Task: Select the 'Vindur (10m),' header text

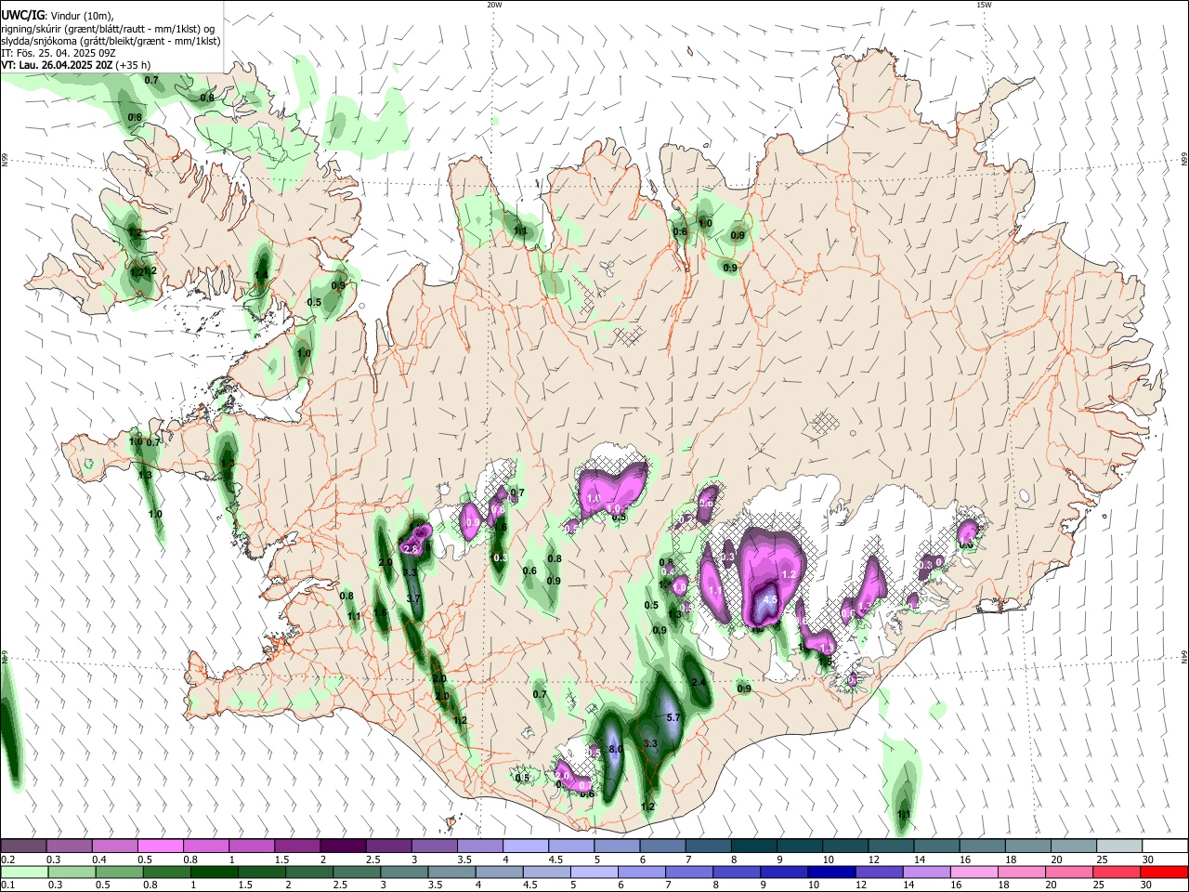Action: [x=81, y=16]
